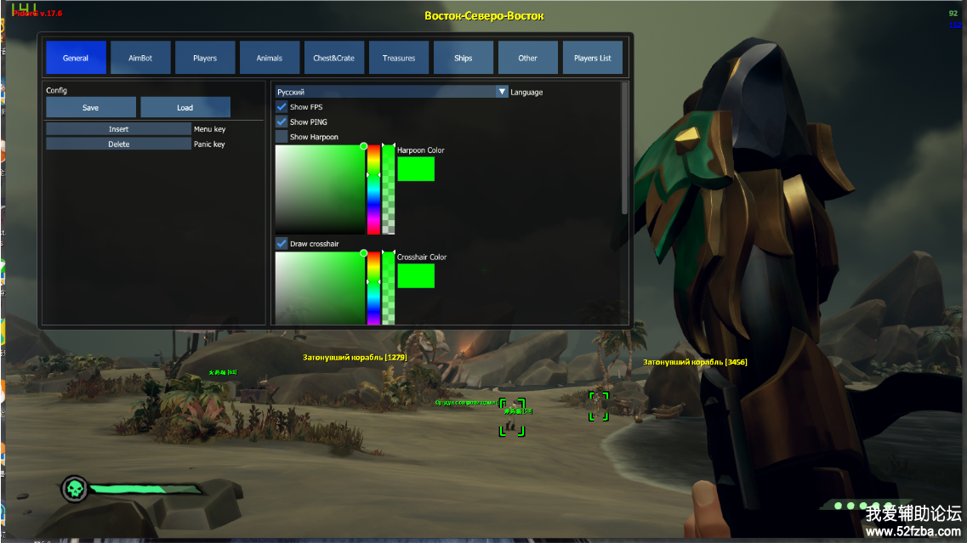The image size is (967, 543).
Task: Click the green Crosshair Color preview swatch
Action: 416,275
